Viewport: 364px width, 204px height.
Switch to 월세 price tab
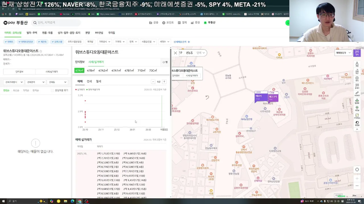point(98,82)
